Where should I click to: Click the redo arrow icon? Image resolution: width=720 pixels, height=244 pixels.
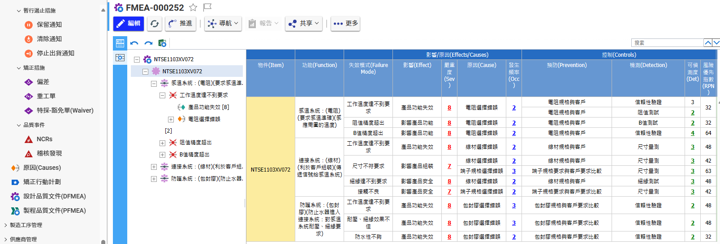coord(148,43)
